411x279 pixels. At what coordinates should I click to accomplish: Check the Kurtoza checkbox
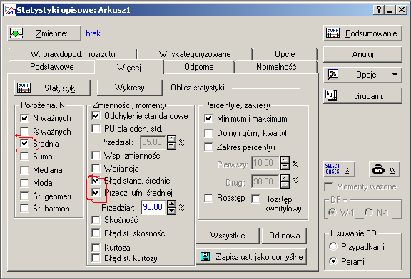[x=96, y=248]
